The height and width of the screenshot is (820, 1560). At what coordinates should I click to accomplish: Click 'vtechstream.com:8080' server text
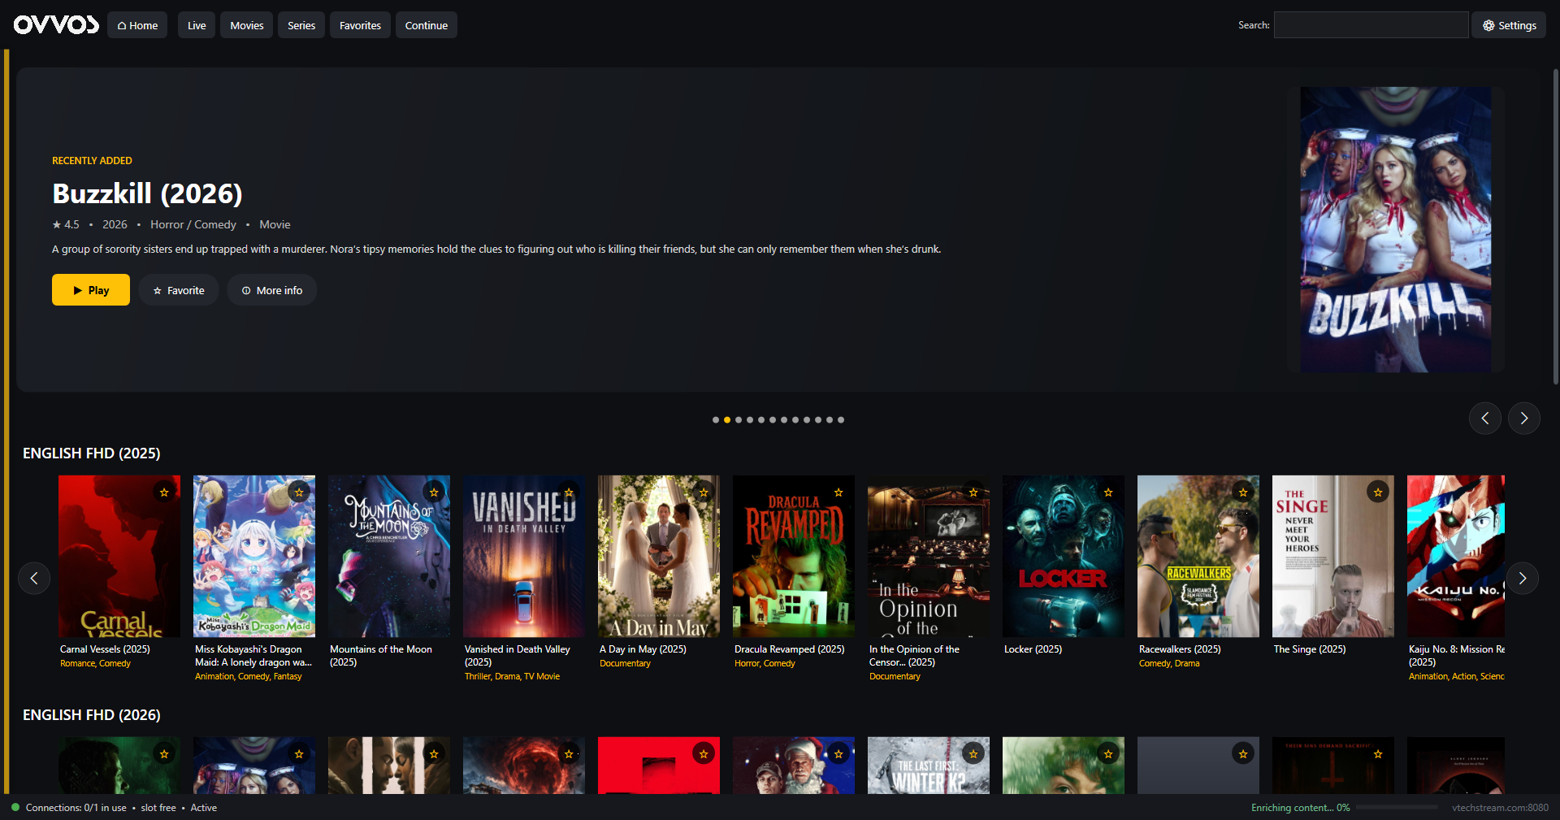tap(1500, 808)
